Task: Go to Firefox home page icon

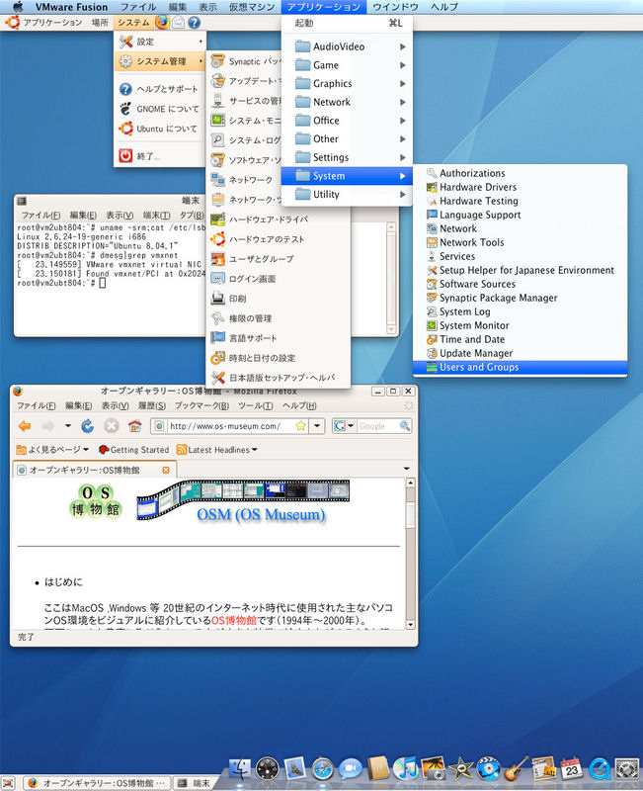Action: point(134,426)
